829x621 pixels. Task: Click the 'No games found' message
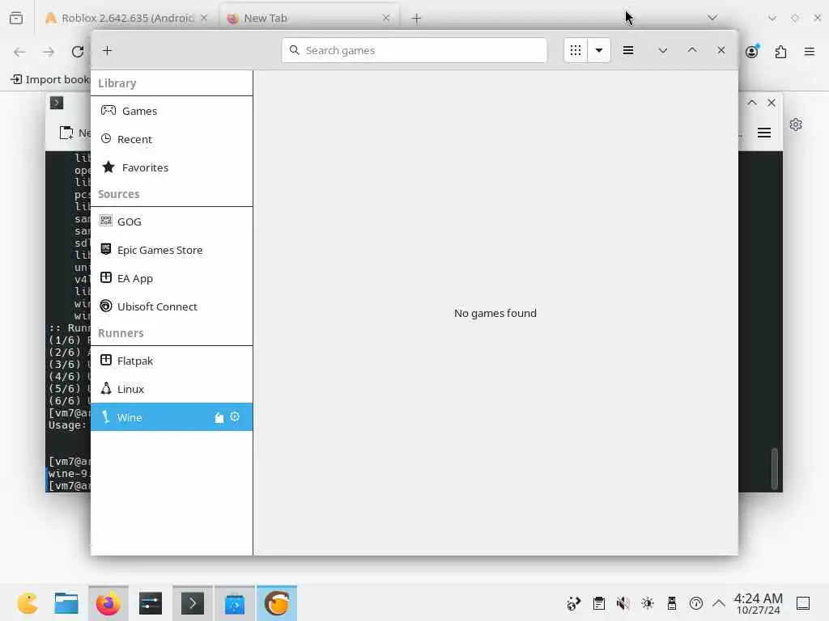495,313
